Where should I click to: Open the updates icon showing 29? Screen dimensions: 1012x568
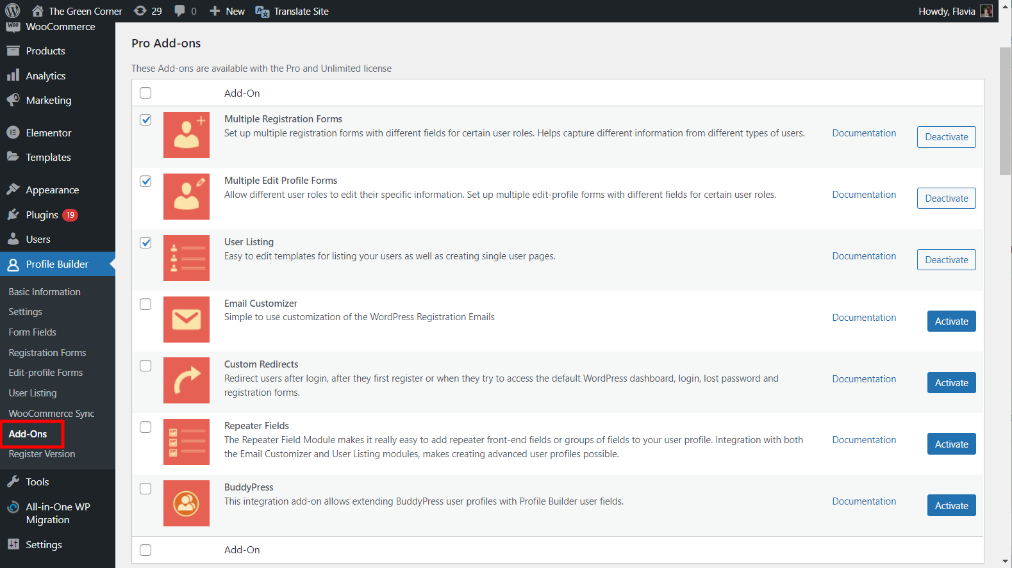147,11
